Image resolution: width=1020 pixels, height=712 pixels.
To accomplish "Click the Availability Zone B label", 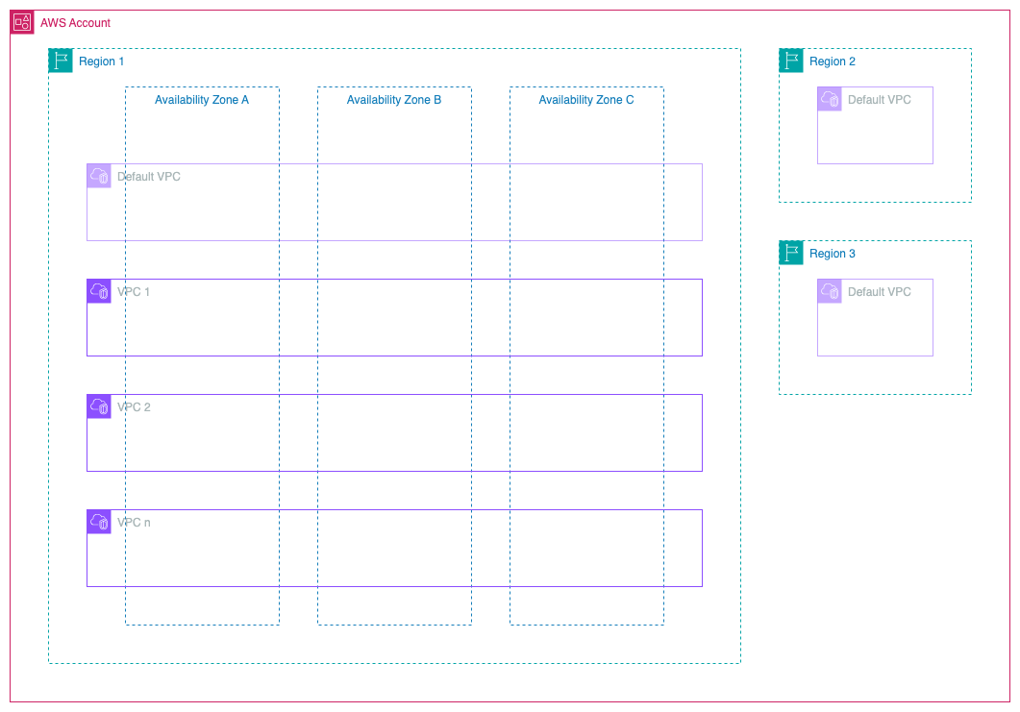I will tap(394, 100).
